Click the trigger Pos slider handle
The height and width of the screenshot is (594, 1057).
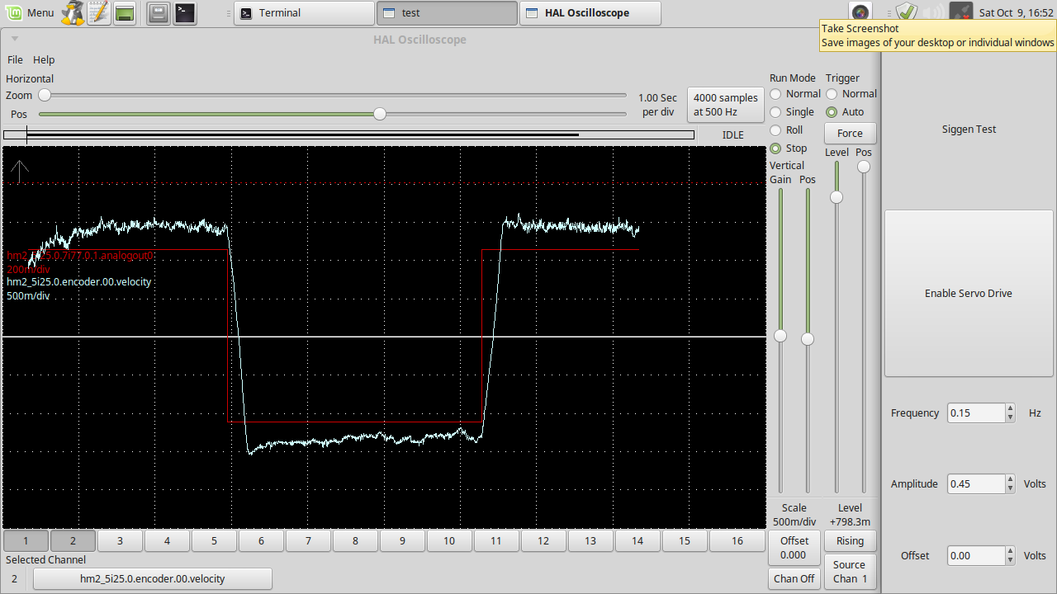tap(864, 167)
